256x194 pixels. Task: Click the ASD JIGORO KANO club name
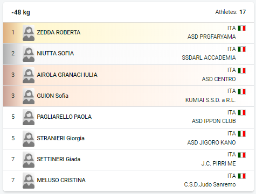coord(211,142)
